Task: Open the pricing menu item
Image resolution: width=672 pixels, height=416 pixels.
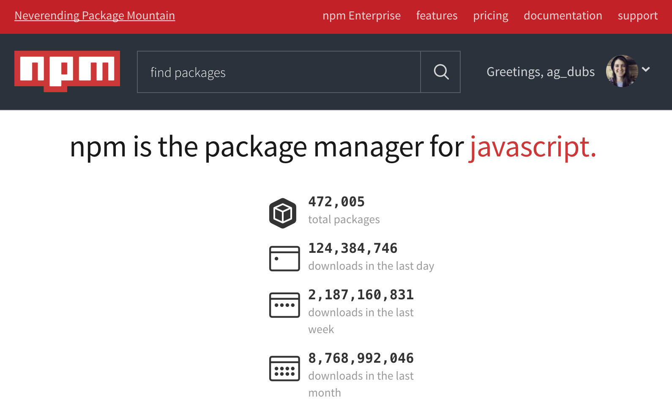Action: 491,16
